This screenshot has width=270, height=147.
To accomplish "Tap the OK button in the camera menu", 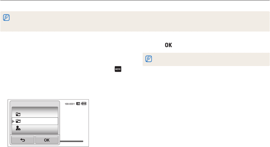I will tap(47, 140).
